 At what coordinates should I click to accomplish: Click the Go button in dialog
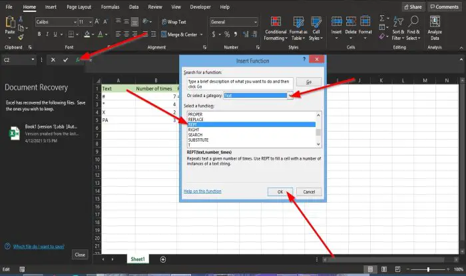point(309,82)
